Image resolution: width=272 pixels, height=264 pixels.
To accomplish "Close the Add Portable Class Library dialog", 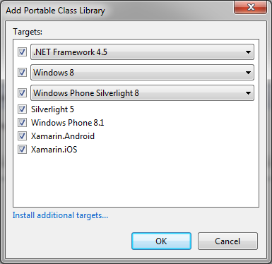I will (x=251, y=7).
